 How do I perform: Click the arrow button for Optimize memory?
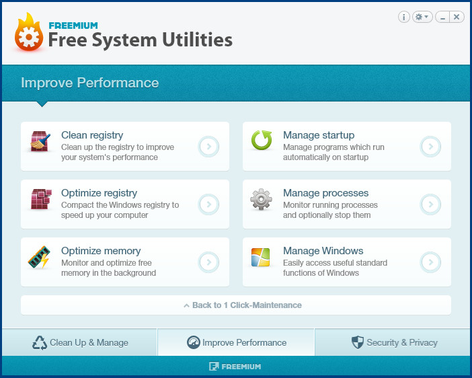[208, 262]
